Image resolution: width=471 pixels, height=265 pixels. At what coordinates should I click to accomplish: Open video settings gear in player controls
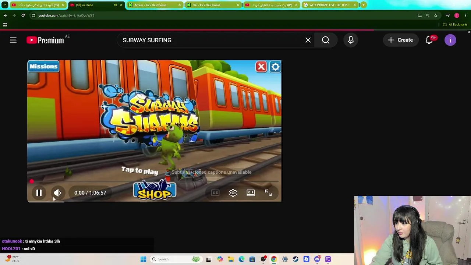tap(233, 193)
